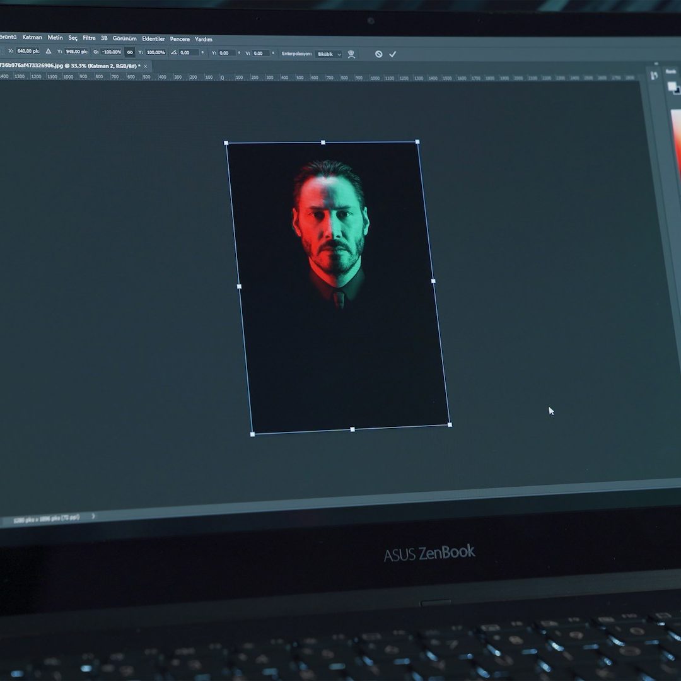
Task: Open the Filtre menu
Action: (89, 38)
